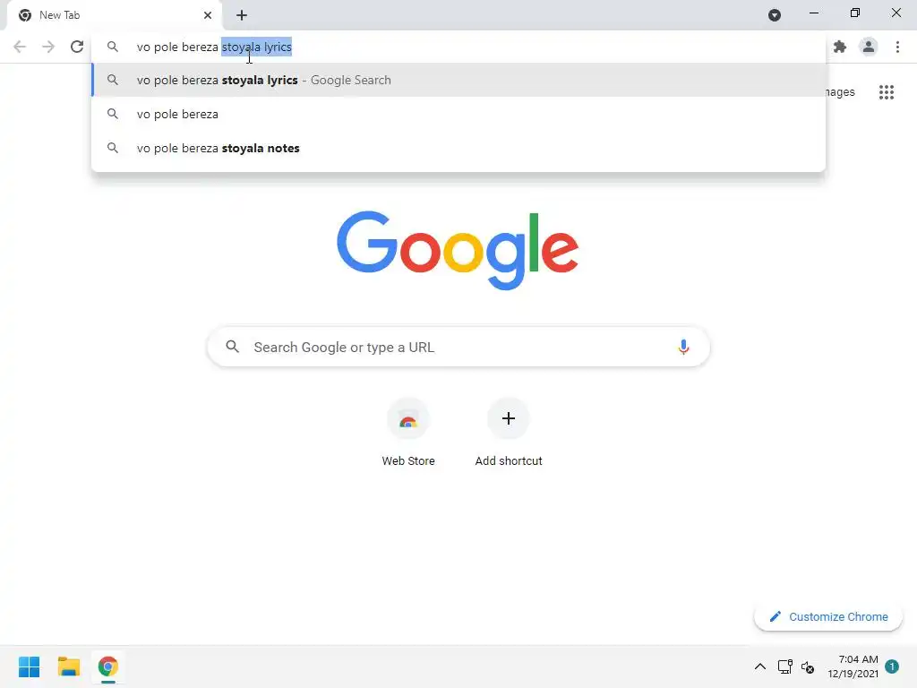This screenshot has height=688, width=917.
Task: Close the New Tab tab
Action: pyautogui.click(x=208, y=15)
